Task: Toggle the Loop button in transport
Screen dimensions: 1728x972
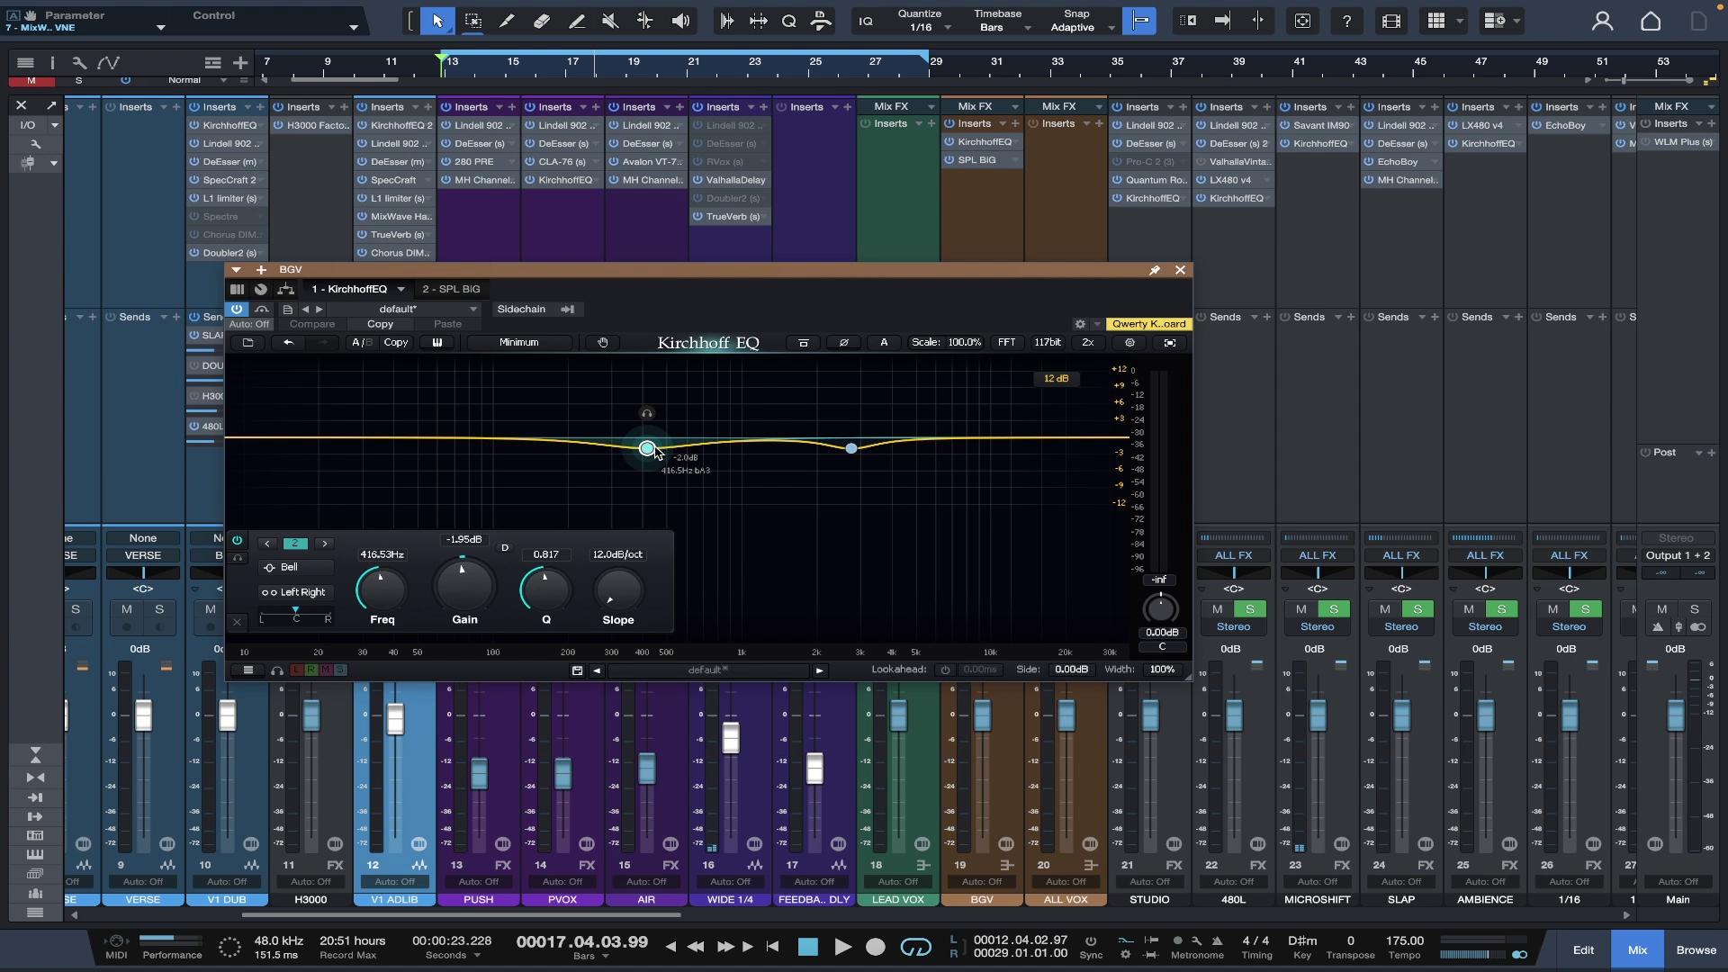Action: tap(915, 947)
